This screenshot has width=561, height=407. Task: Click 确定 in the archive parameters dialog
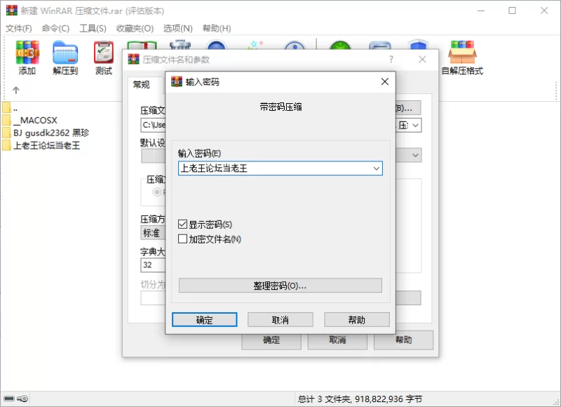tap(271, 342)
